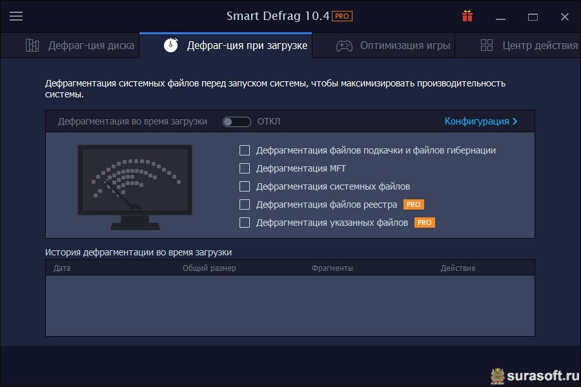Screen dimensions: 581x387
Task: Click the disk defrag bars icon
Action: click(x=32, y=45)
